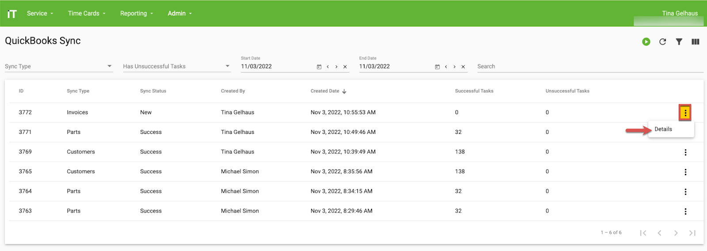
Task: Open the filter funnel icon
Action: coord(679,42)
